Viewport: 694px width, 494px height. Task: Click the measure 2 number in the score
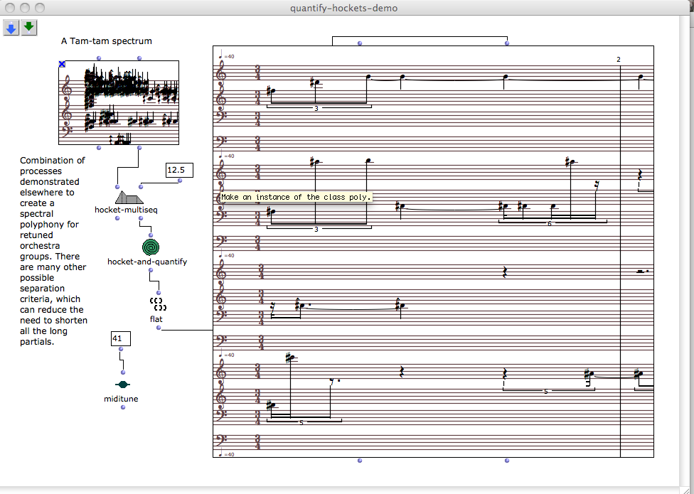[x=619, y=59]
